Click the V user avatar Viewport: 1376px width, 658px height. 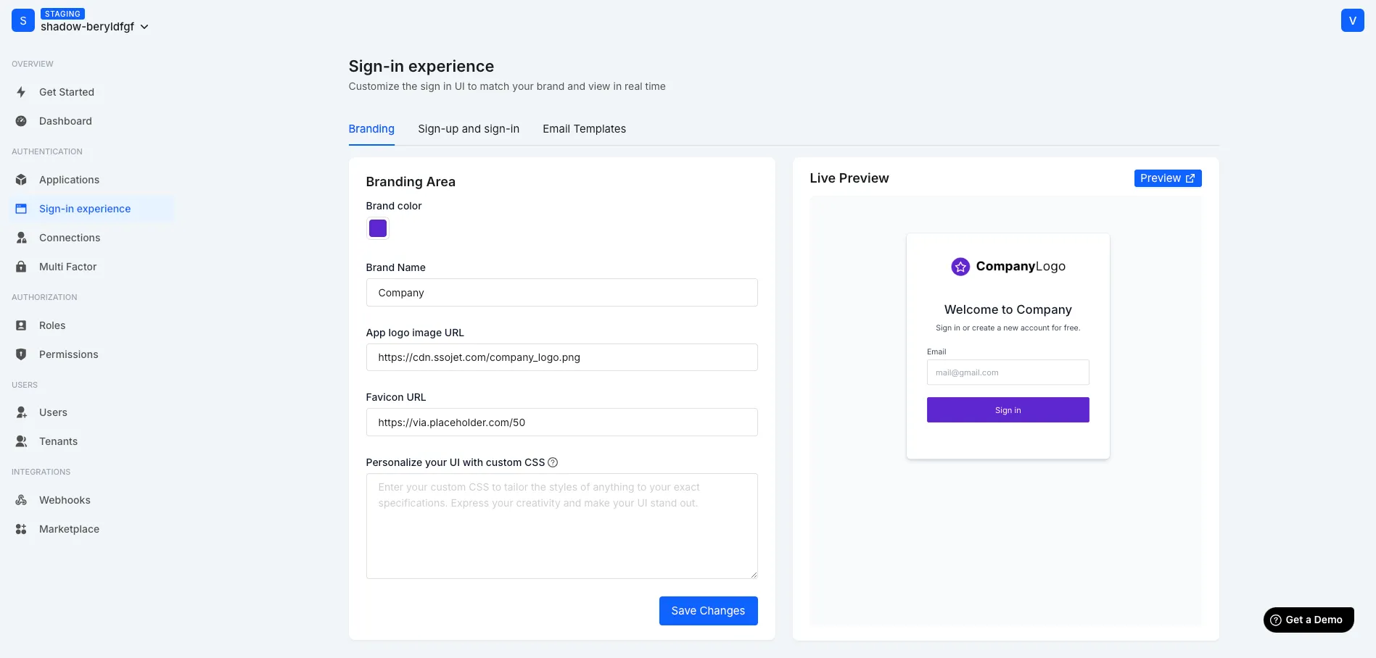coord(1352,20)
